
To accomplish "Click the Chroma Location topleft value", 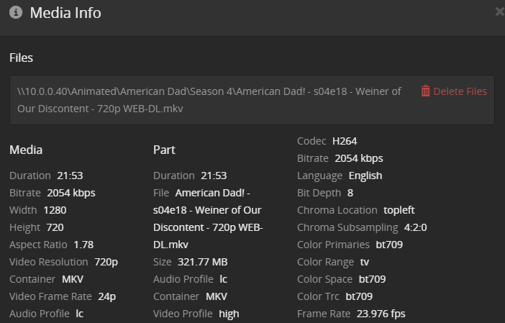I will pos(399,210).
